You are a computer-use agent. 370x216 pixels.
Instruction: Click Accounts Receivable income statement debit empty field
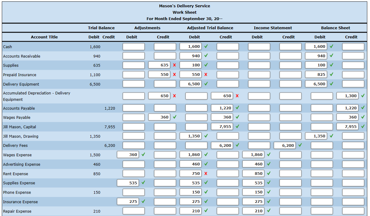[x=259, y=56]
